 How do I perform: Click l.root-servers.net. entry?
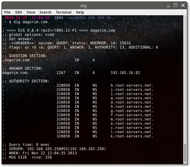point(132,132)
